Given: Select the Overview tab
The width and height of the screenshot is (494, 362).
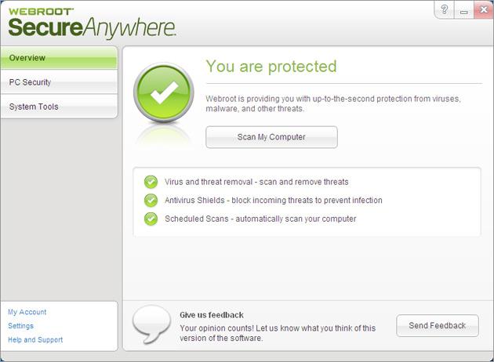Looking at the screenshot, I should (59, 58).
